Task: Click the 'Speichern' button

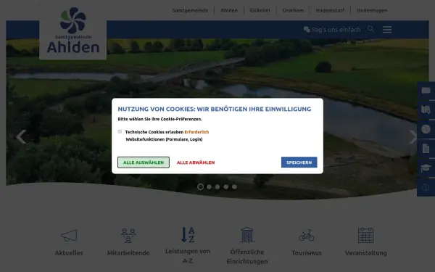Action: tap(299, 162)
